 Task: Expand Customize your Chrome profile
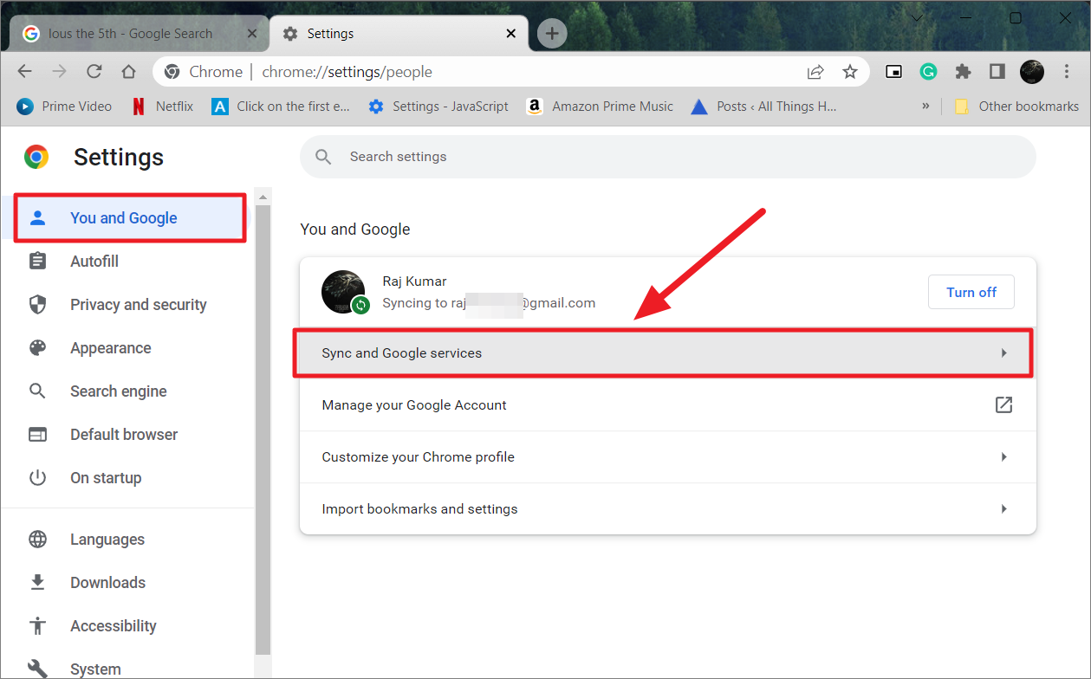point(667,457)
